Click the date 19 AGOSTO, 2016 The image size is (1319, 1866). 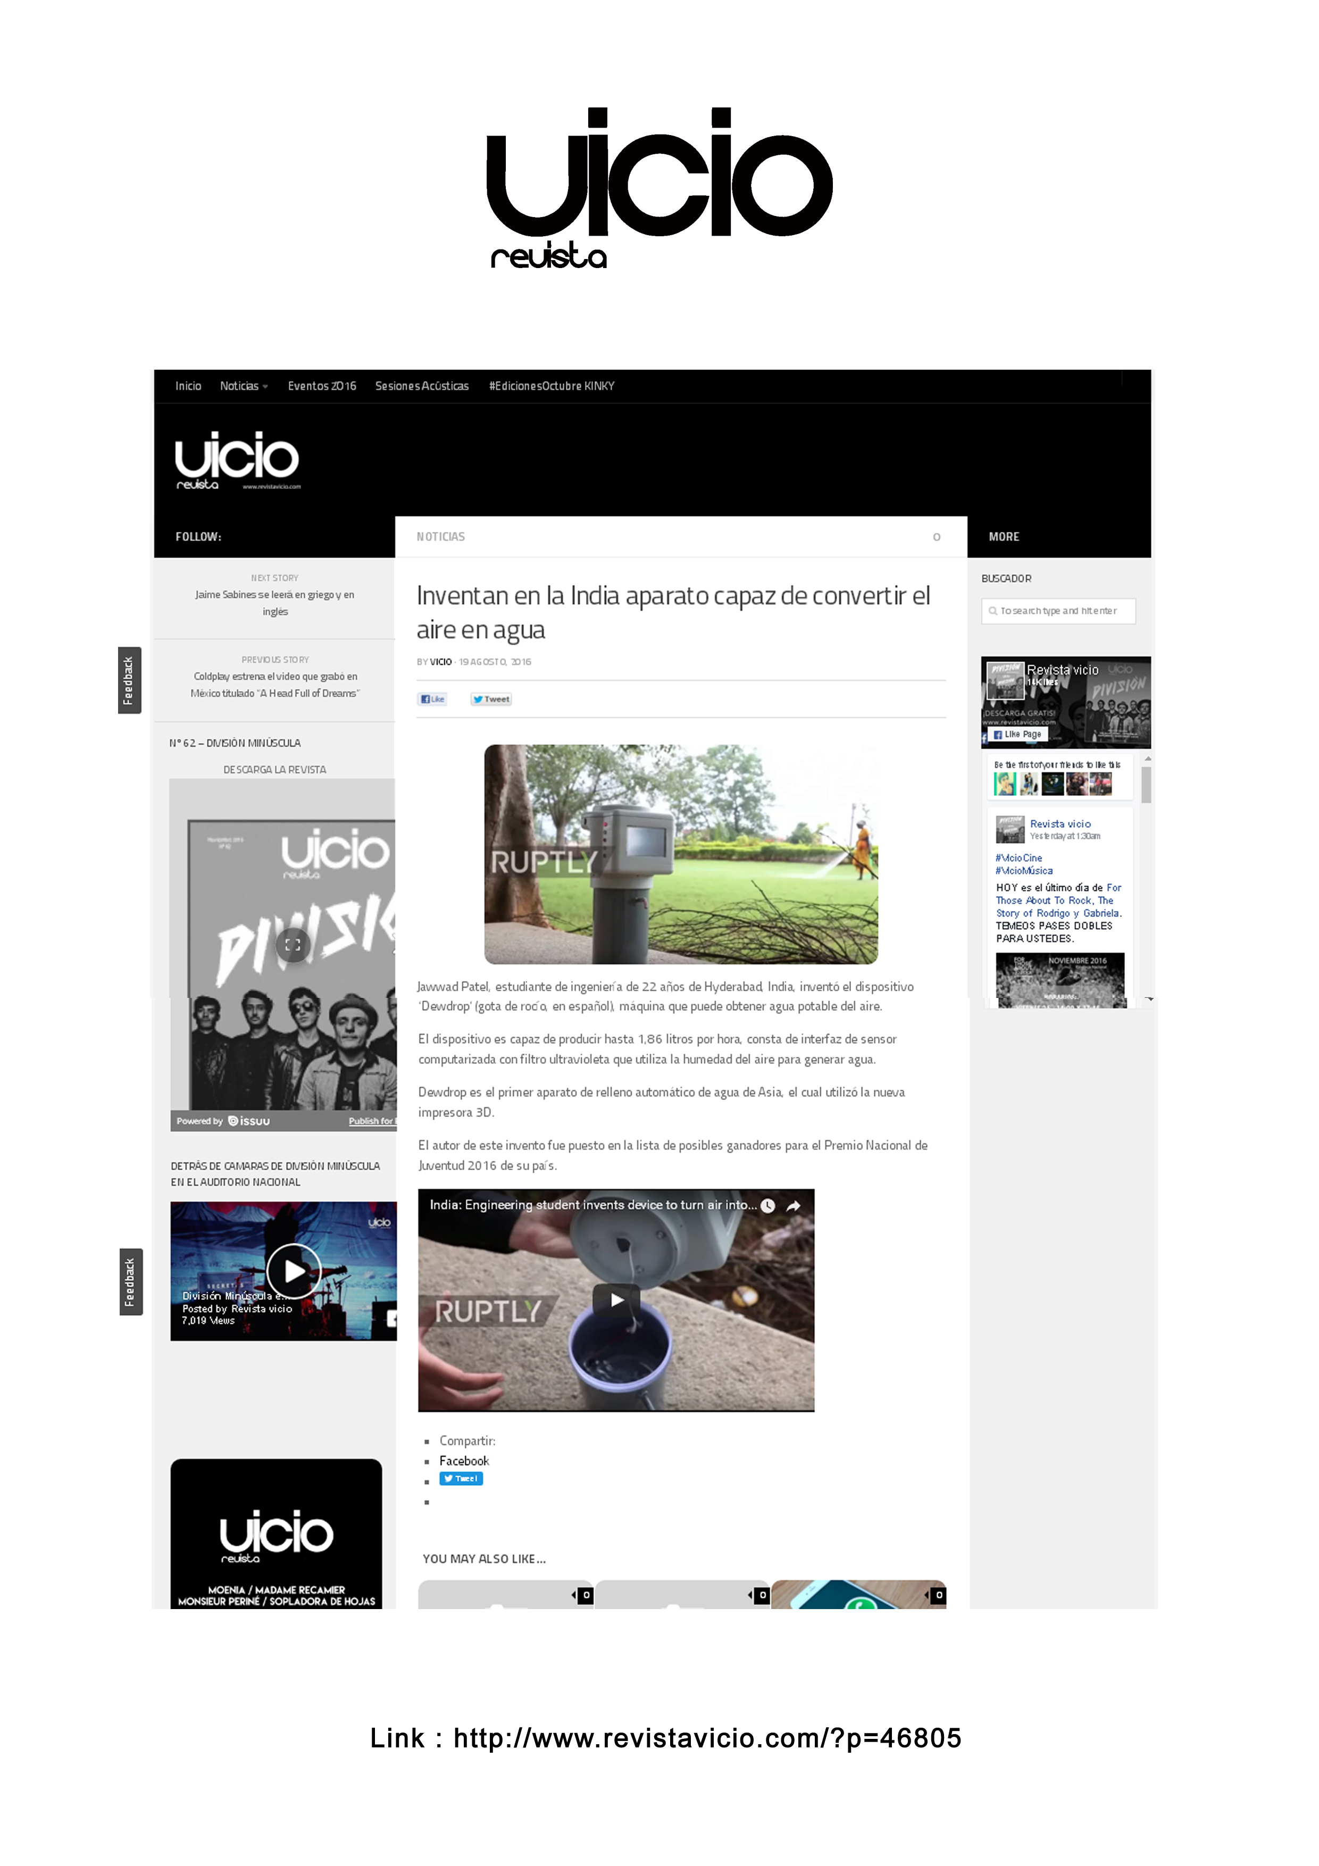coord(495,662)
